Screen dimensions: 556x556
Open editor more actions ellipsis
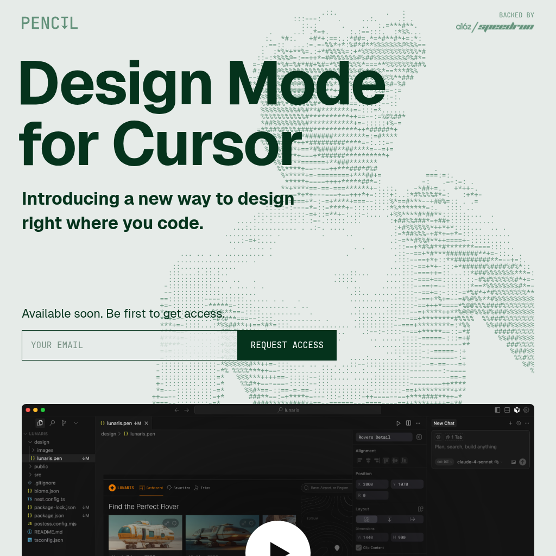pos(418,423)
